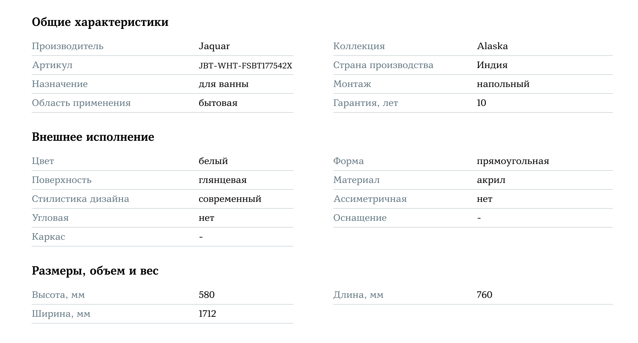Click the heading Общие характеристики
This screenshot has height=343, width=638.
(x=100, y=22)
